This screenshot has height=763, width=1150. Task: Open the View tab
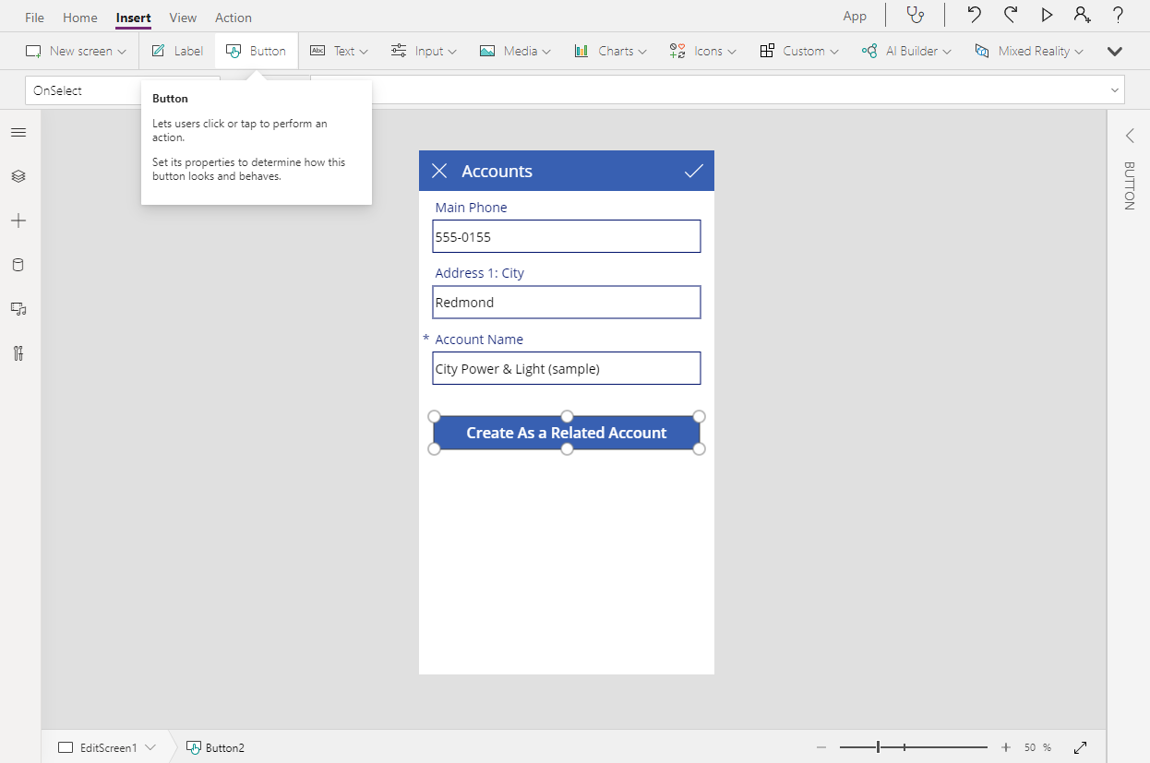coord(183,17)
